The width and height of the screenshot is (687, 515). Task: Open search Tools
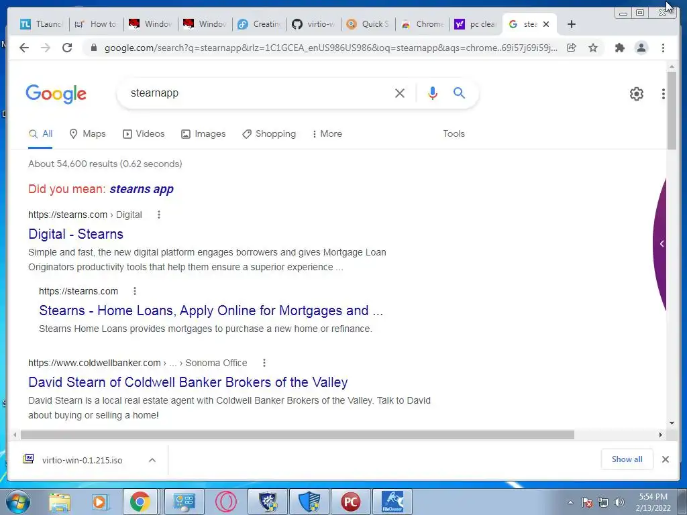454,133
